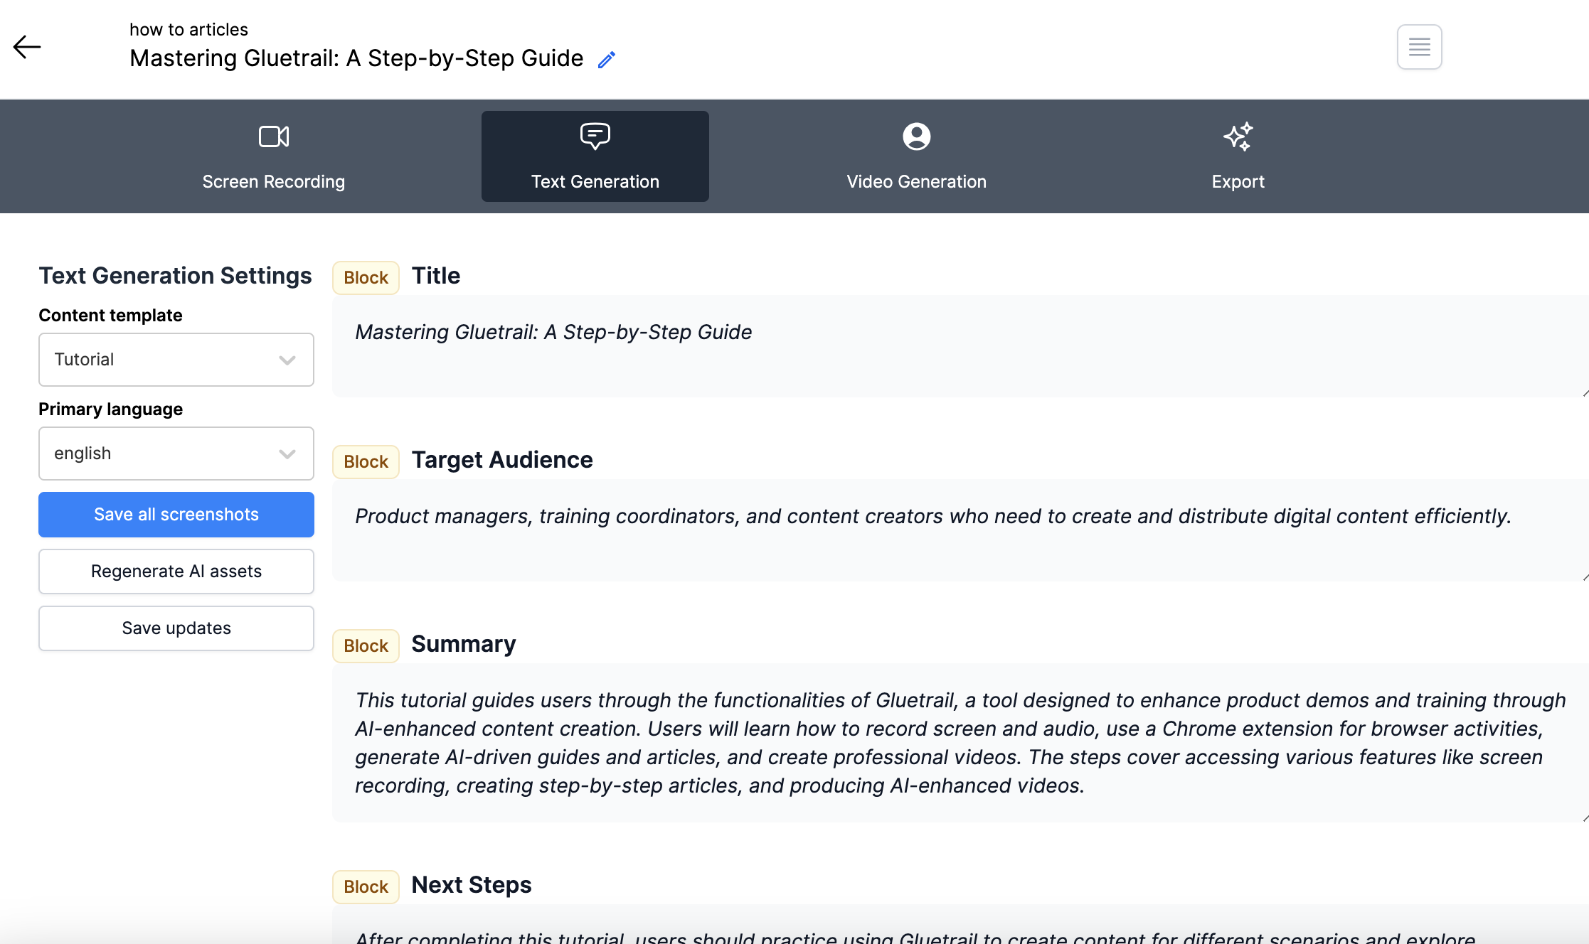Open the Content template Tutorial dropdown
The height and width of the screenshot is (944, 1589).
pos(176,360)
